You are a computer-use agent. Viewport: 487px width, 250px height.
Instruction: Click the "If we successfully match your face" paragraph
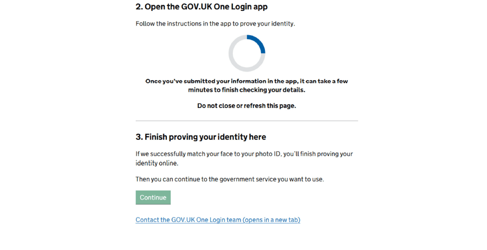click(244, 154)
